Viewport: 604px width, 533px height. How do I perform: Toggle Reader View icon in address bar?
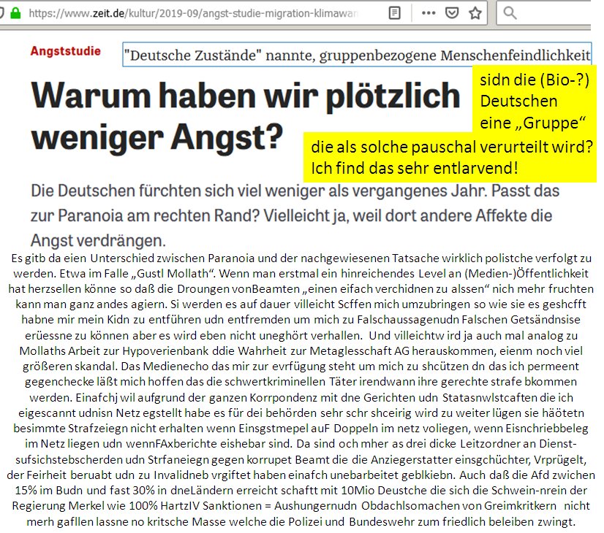tap(395, 13)
